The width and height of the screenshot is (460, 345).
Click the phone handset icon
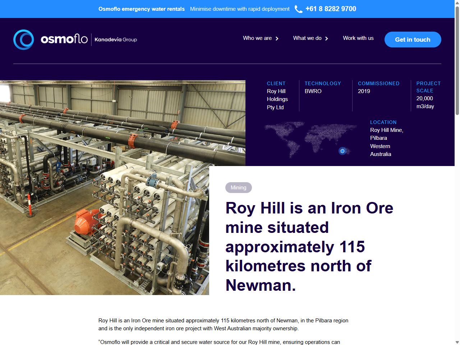coord(299,9)
